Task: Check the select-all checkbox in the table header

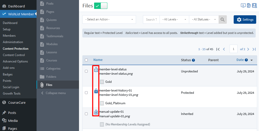Action: 86,60
